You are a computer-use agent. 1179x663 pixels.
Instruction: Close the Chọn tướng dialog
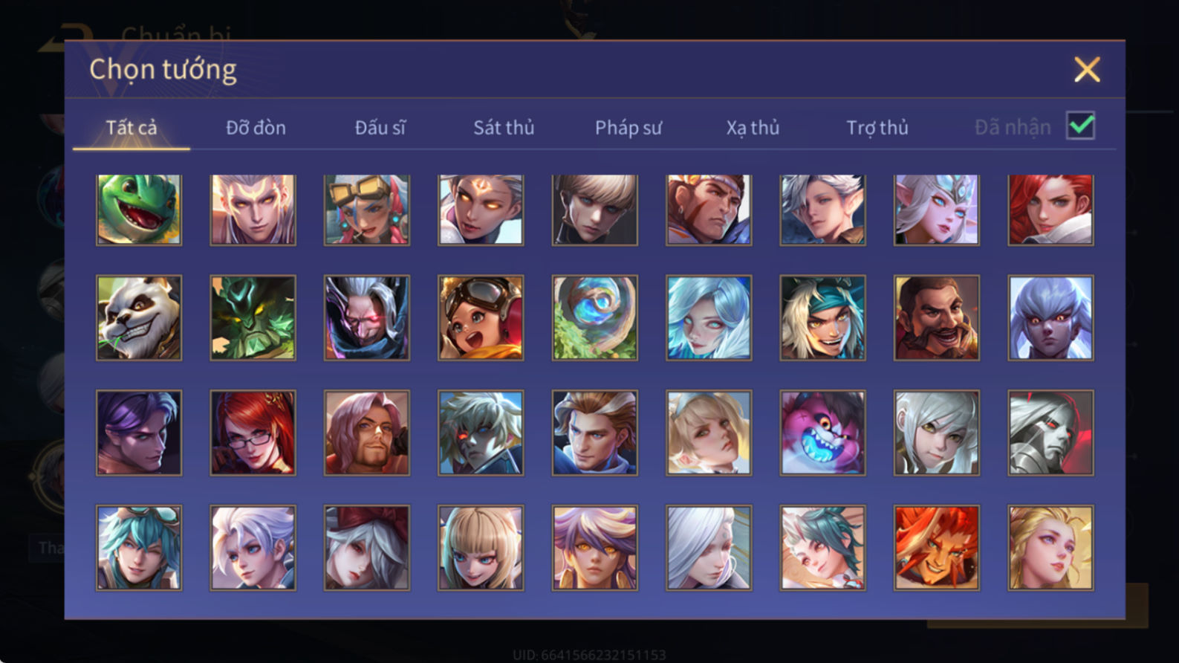click(1087, 70)
